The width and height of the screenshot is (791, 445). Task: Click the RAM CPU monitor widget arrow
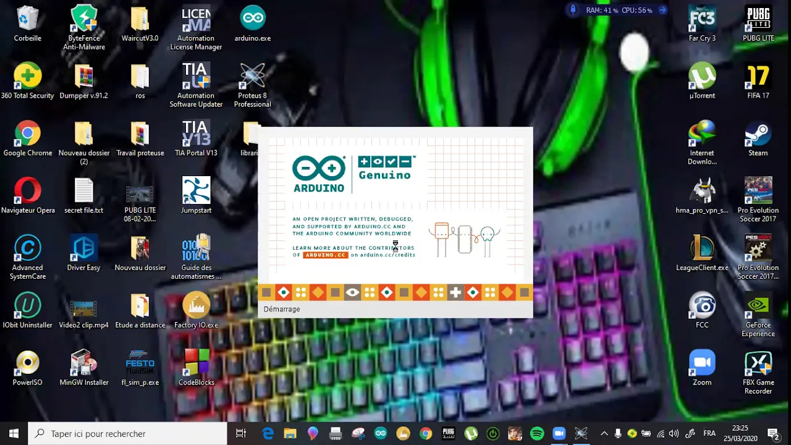pyautogui.click(x=662, y=10)
